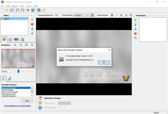
Task: Open About with the blue info icon
Action: [x=39, y=10]
